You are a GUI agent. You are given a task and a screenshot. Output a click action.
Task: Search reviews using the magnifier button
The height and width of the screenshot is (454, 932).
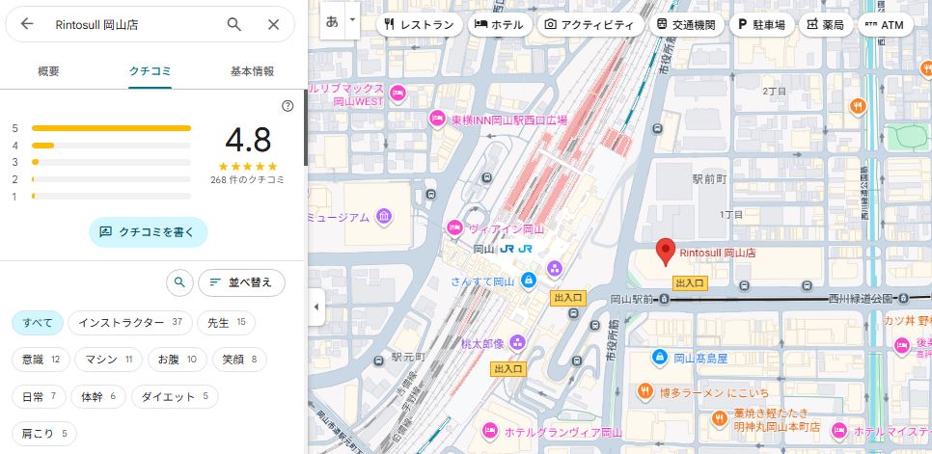(178, 282)
